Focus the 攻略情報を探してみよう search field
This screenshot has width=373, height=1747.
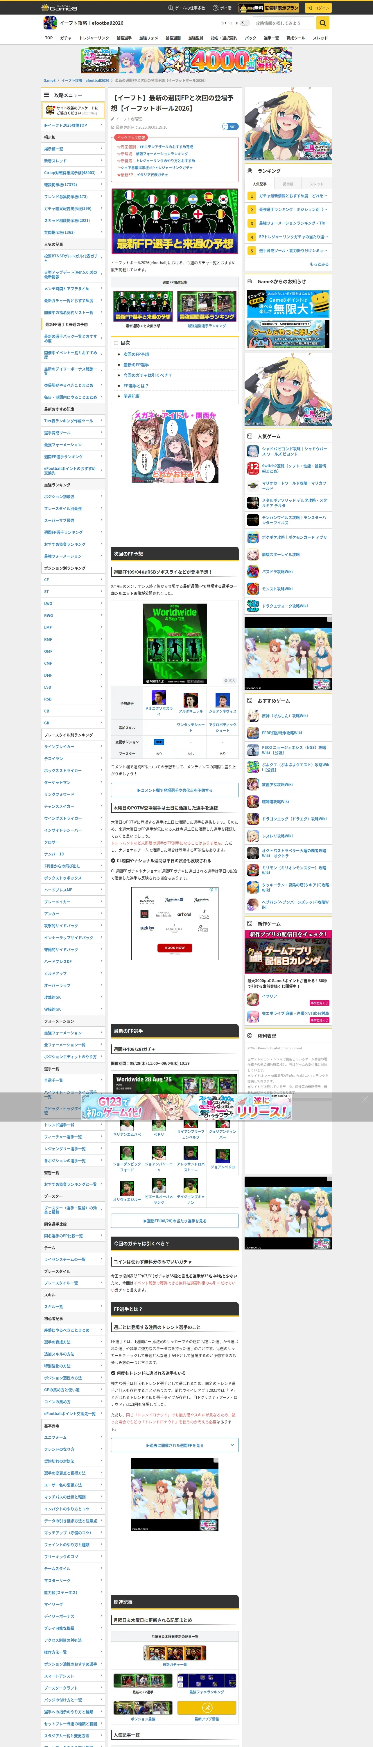coord(283,23)
